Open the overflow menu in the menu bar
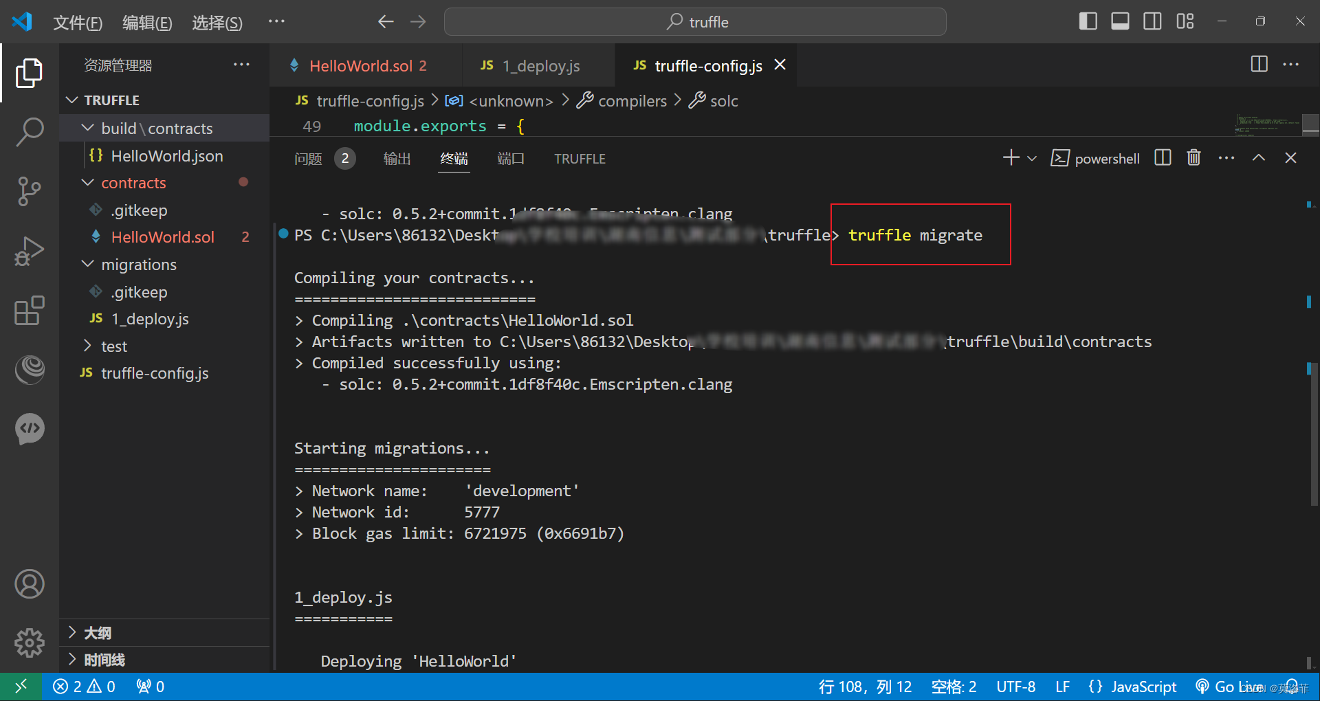The height and width of the screenshot is (701, 1320). (x=276, y=21)
